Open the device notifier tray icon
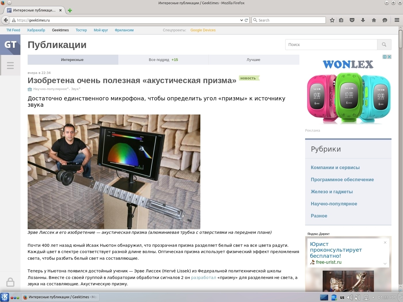The image size is (403, 302). coord(358,297)
